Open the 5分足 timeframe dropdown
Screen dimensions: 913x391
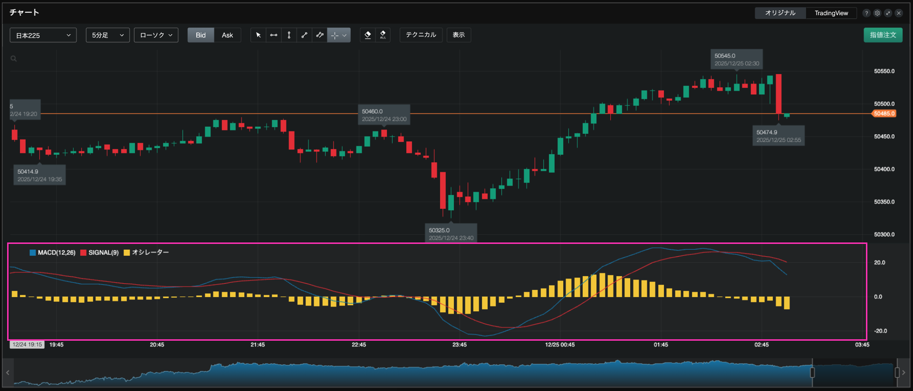(107, 35)
